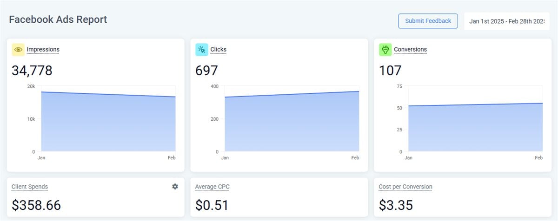Image resolution: width=558 pixels, height=221 pixels.
Task: Click the 697 clicks value
Action: tap(206, 71)
